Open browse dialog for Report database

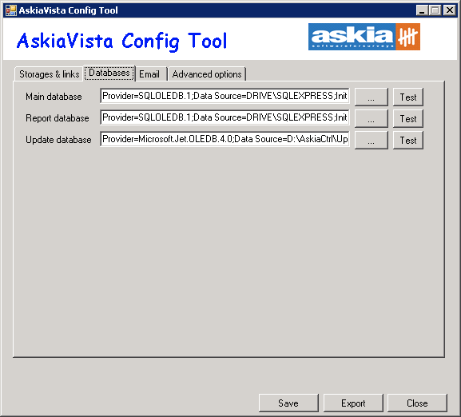tap(372, 118)
